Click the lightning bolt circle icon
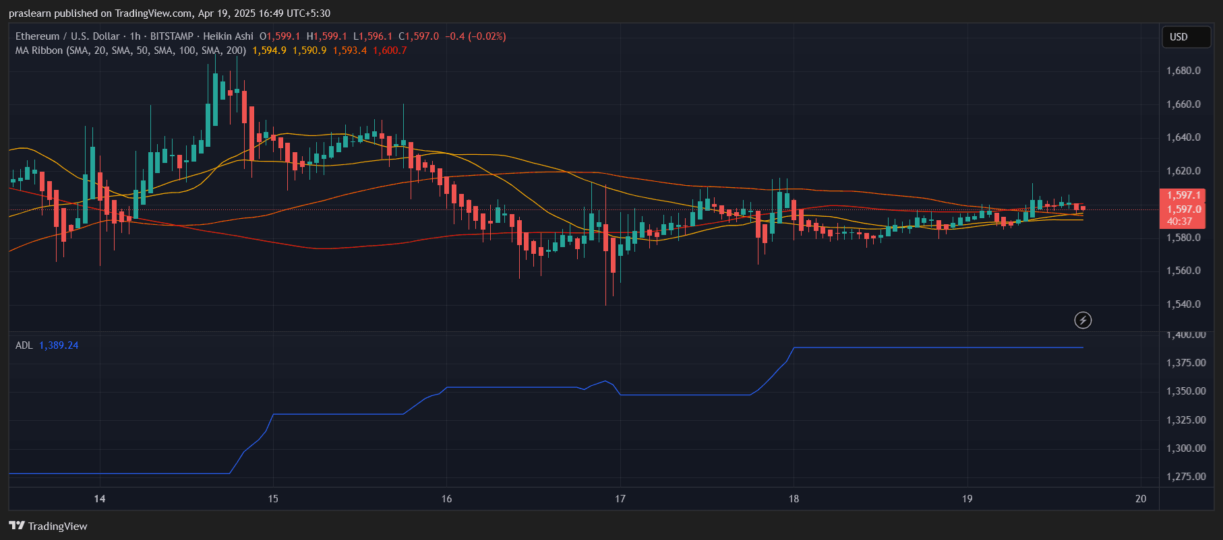 click(x=1083, y=320)
